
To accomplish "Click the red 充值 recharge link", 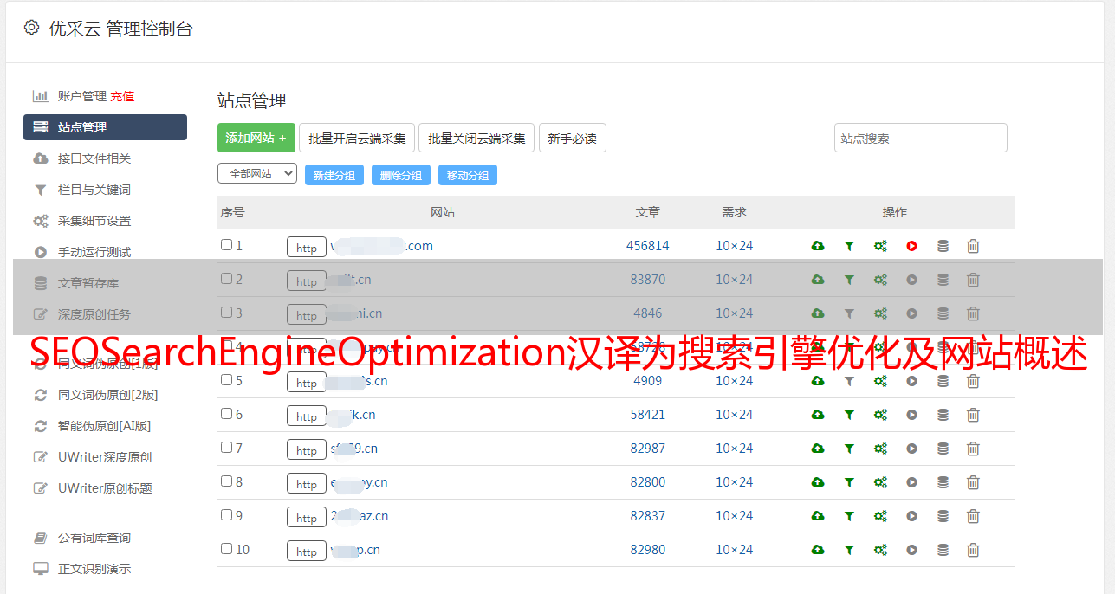I will 122,96.
